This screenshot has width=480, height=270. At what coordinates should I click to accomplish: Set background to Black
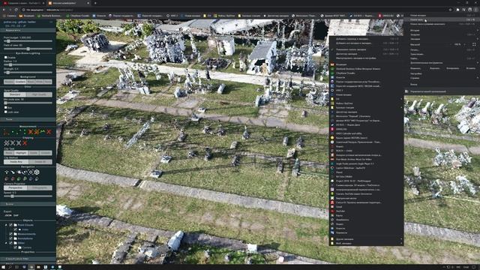(30, 82)
